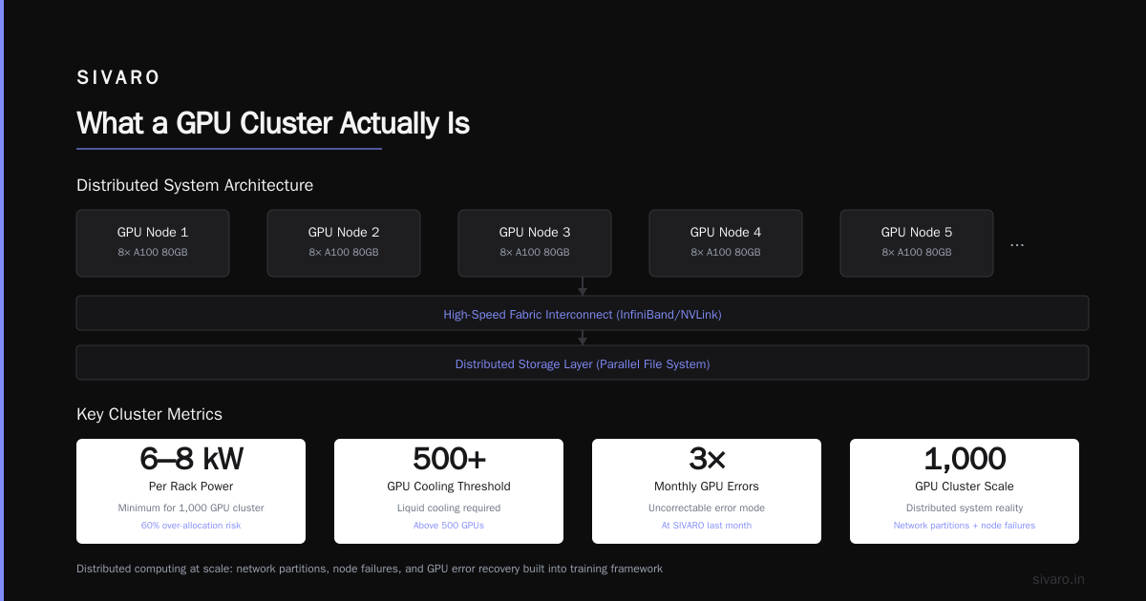Click the '500+' metric value

click(x=449, y=460)
